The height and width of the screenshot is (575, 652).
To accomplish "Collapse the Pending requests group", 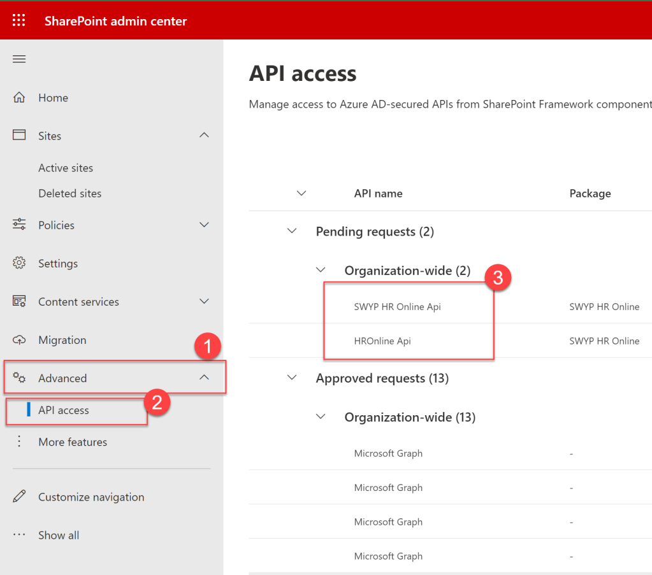I will click(293, 231).
